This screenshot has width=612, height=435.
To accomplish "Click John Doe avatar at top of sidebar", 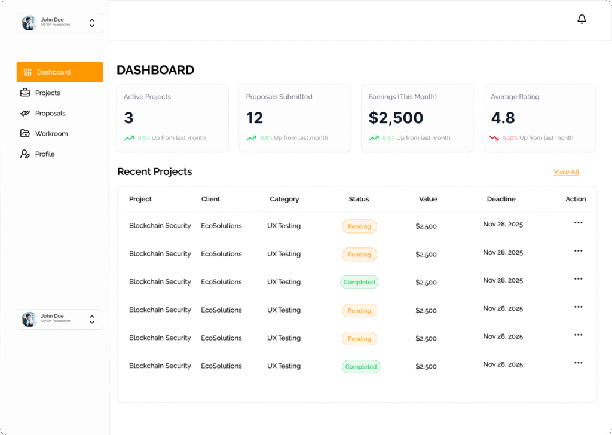I will (29, 23).
